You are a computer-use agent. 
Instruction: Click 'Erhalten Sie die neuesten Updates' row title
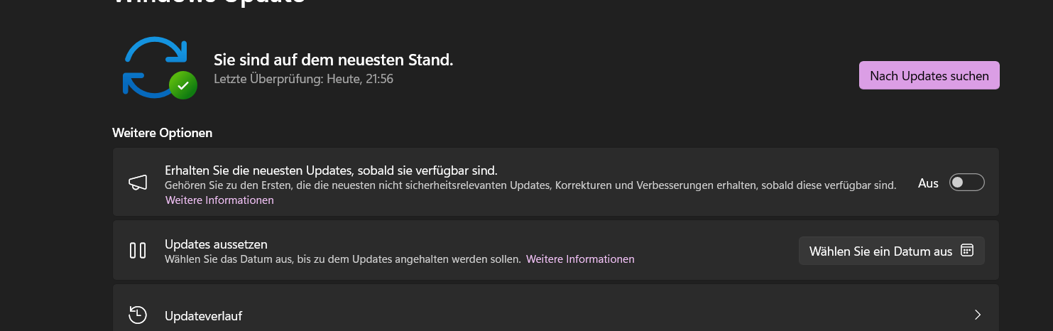click(x=331, y=170)
